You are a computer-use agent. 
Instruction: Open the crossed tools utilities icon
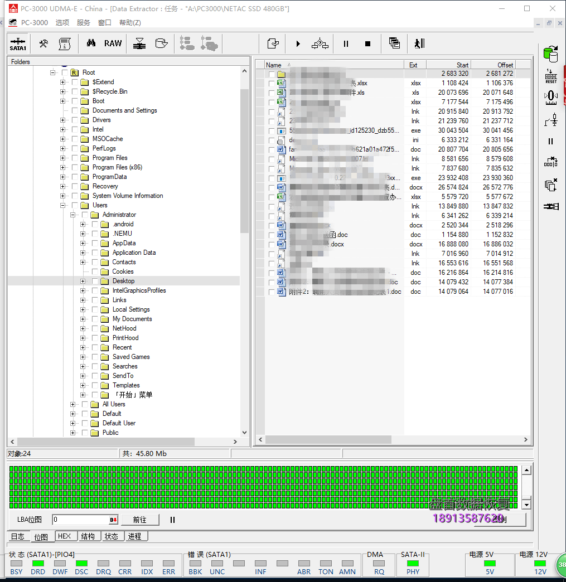[x=43, y=44]
